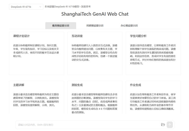Choose the 主题讲解 prompt card
The image size is (189, 131).
point(37,97)
